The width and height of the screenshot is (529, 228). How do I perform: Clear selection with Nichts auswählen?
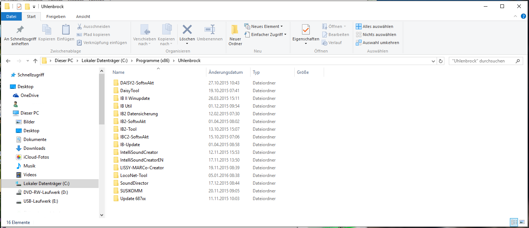(376, 35)
